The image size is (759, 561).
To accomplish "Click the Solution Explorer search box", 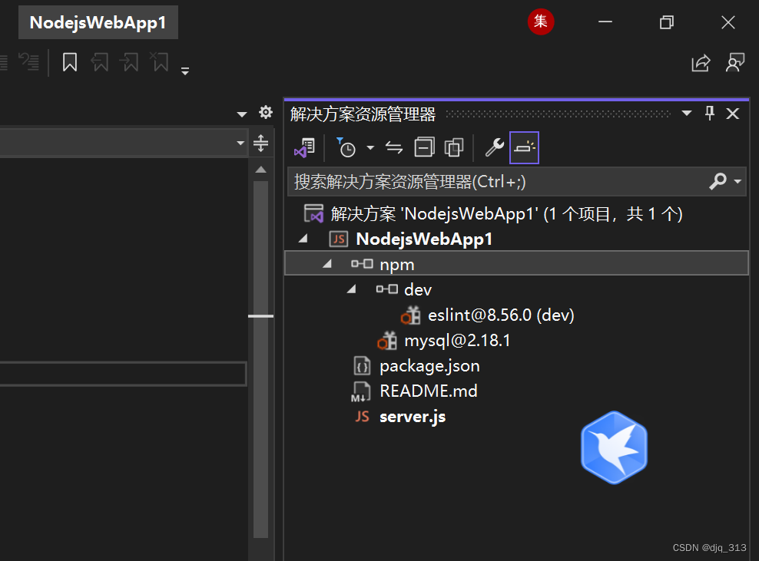I will coord(499,182).
